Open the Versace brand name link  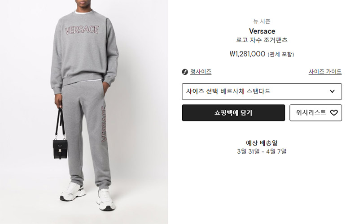point(262,31)
